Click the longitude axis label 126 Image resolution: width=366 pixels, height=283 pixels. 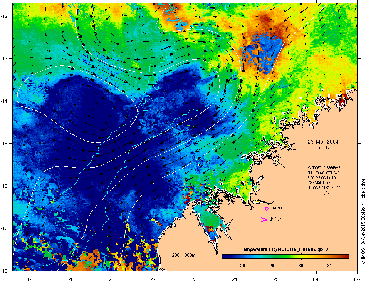click(x=316, y=279)
